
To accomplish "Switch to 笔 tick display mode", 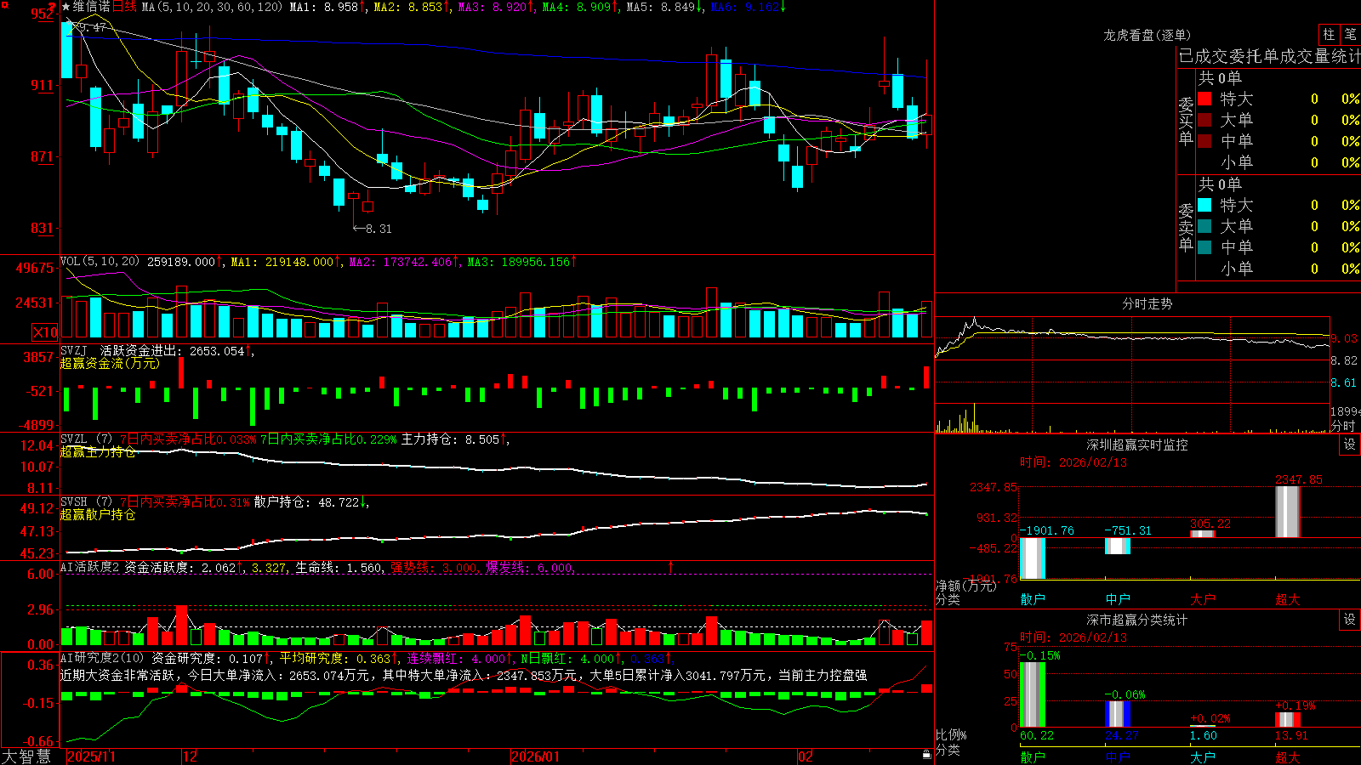I will click(x=1351, y=35).
